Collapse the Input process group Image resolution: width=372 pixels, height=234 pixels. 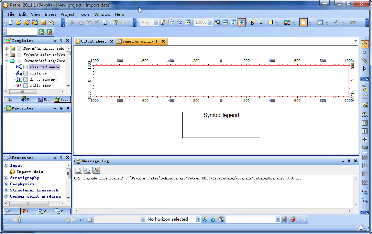6,166
